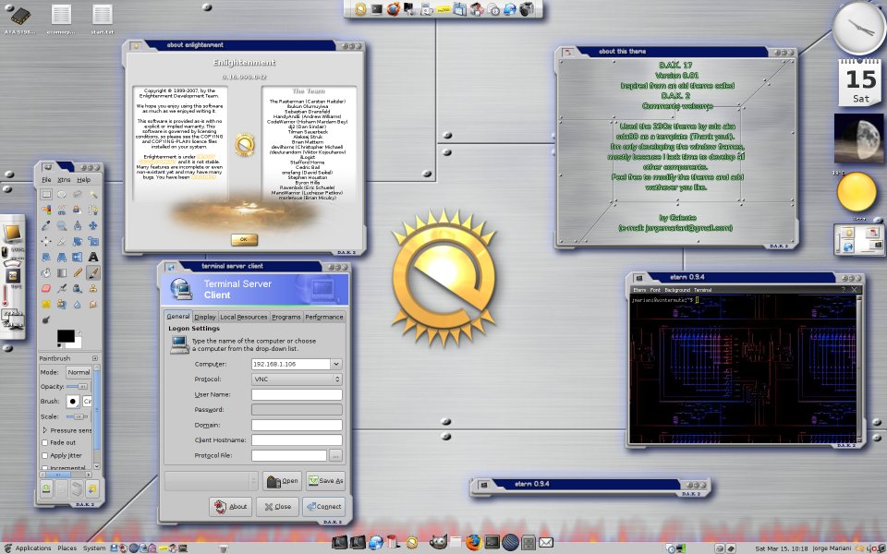Expand the Pressure sensitivity options
Viewport: 887px width, 554px height.
[44, 430]
